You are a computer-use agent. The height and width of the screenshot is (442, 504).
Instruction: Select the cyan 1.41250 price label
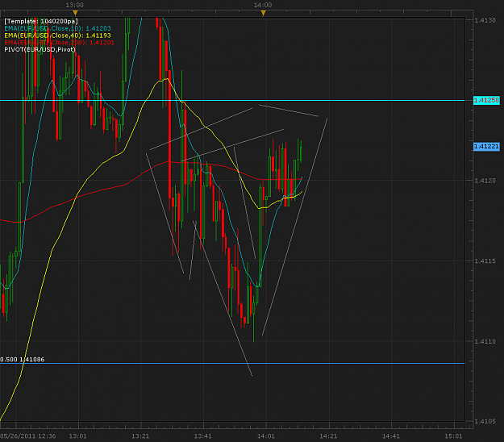click(x=486, y=100)
